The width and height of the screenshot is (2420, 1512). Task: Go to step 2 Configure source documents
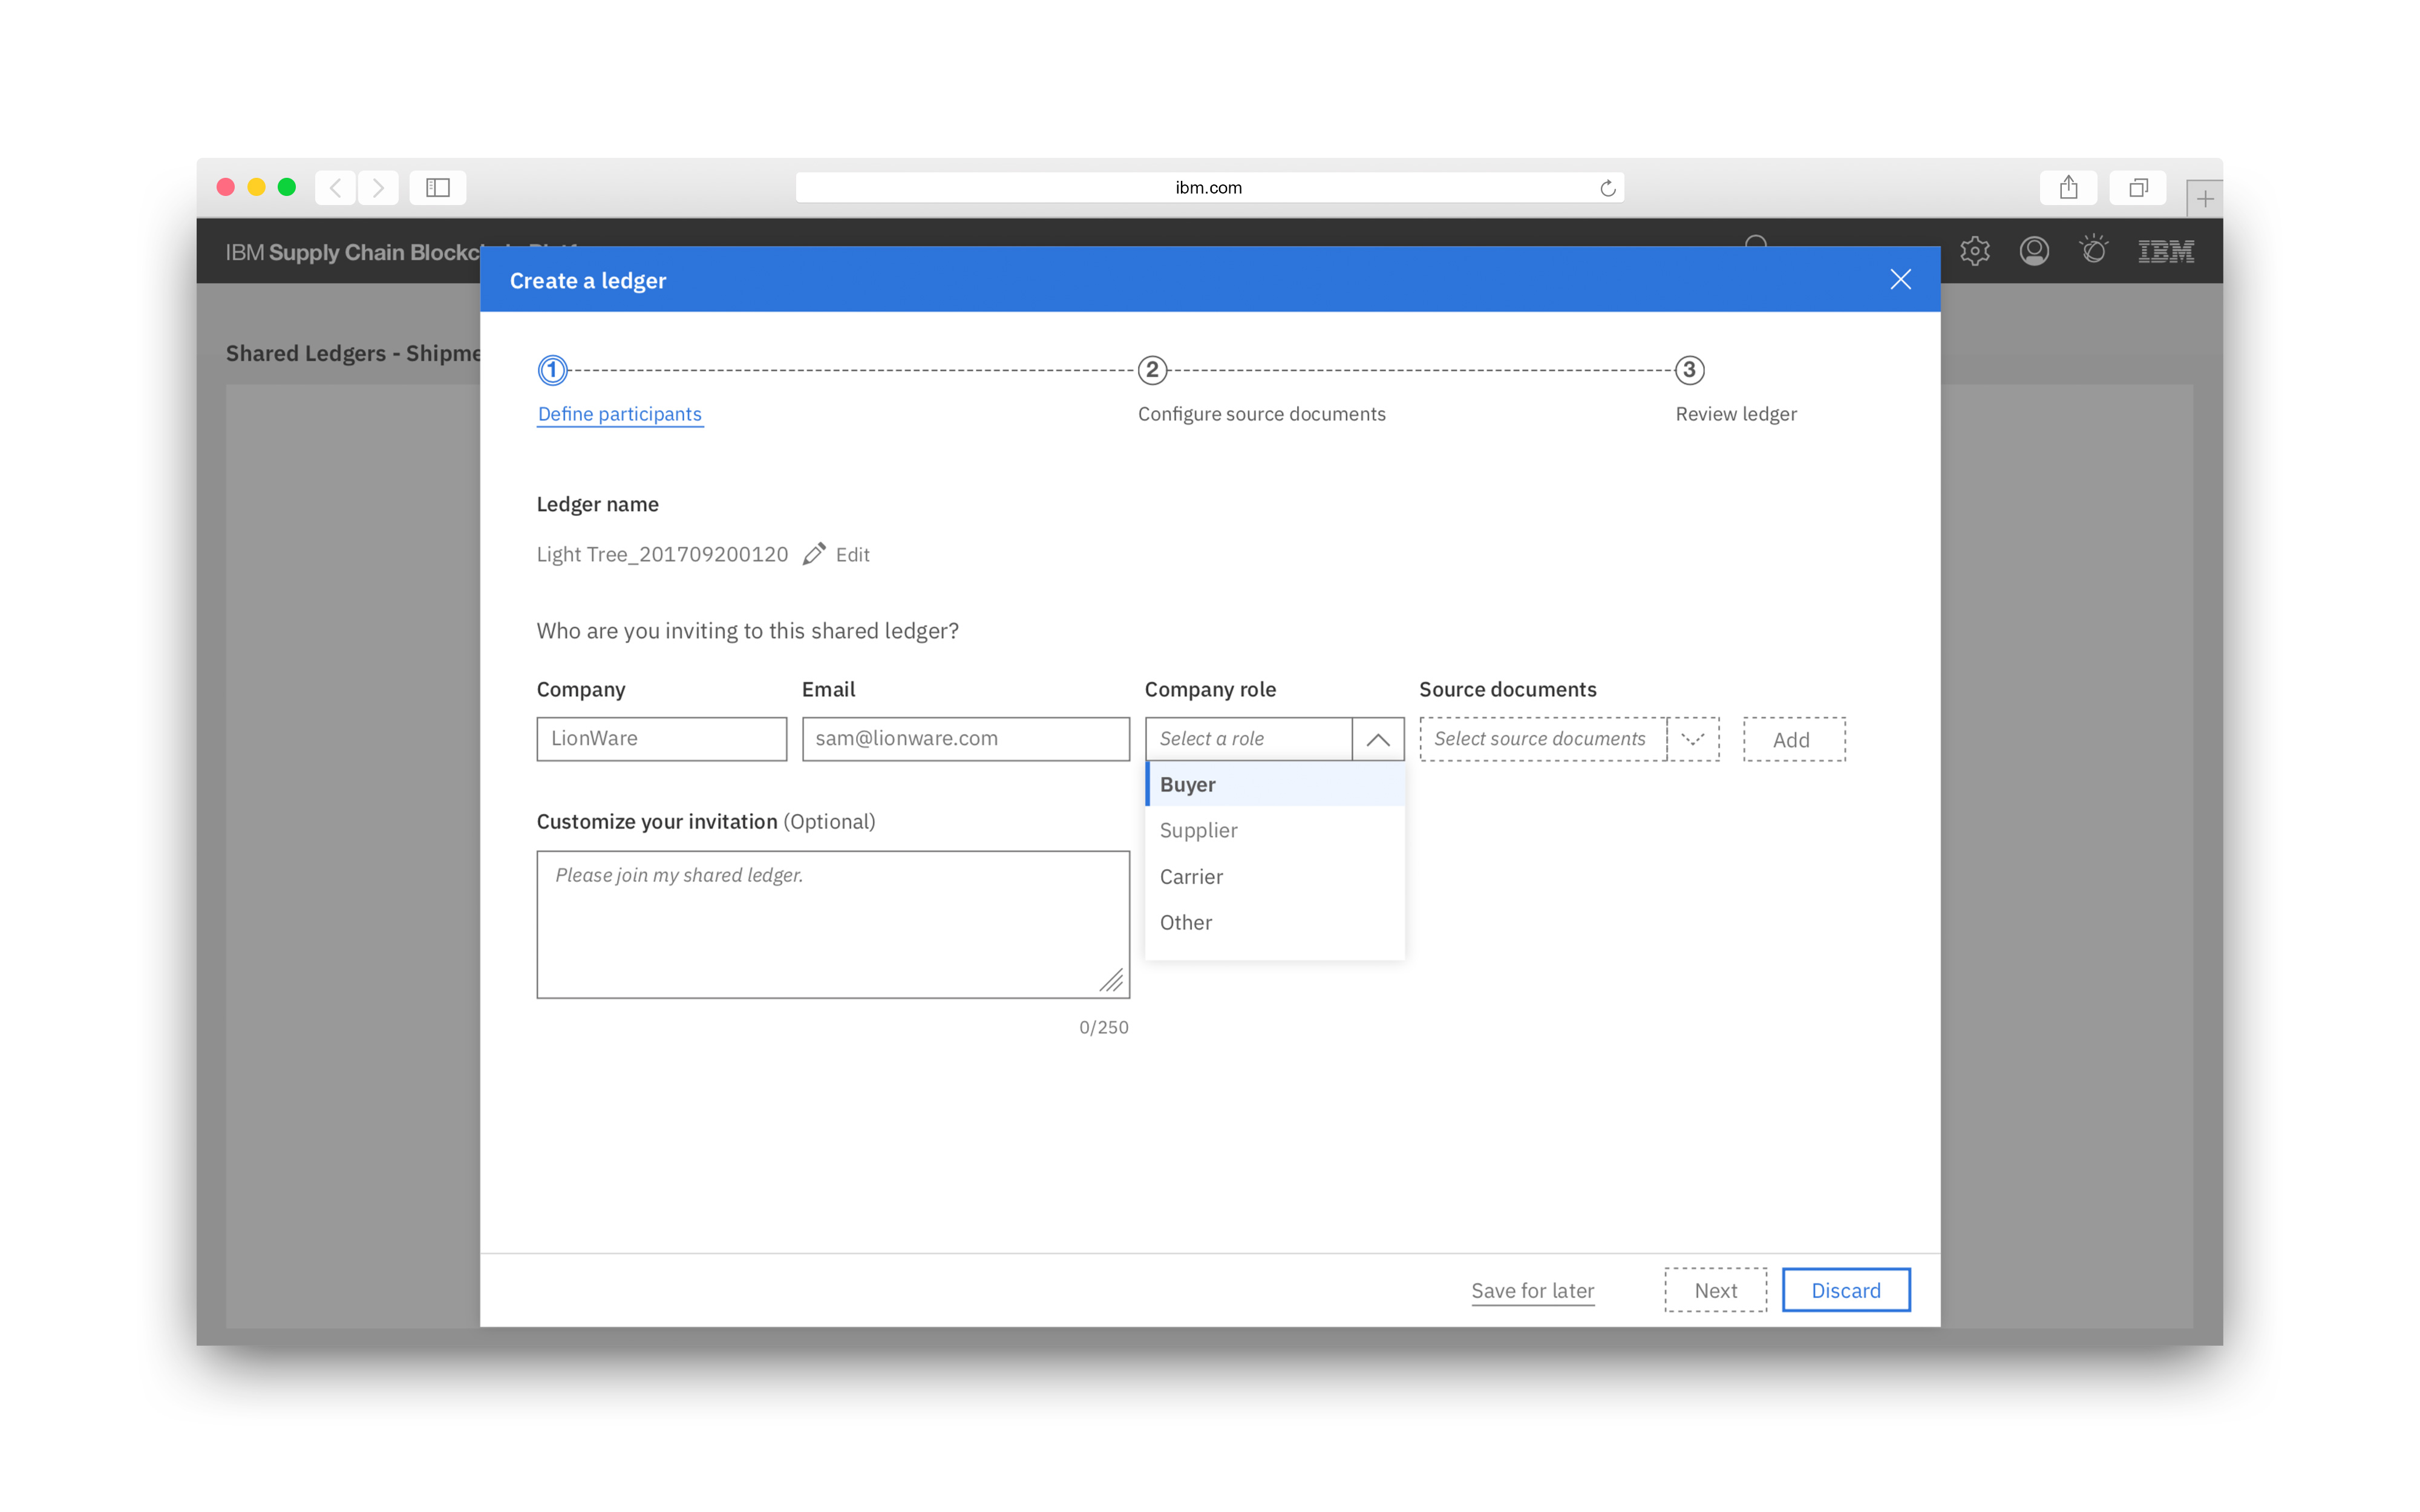1152,370
